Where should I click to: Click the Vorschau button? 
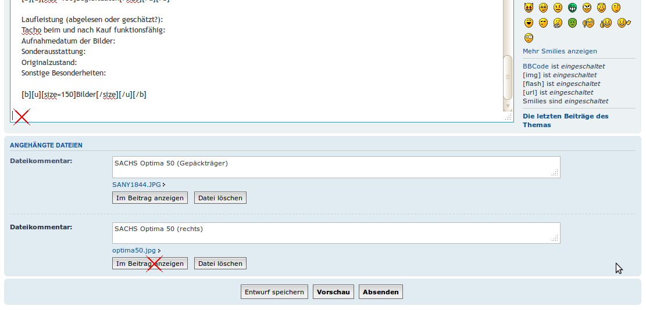333,292
